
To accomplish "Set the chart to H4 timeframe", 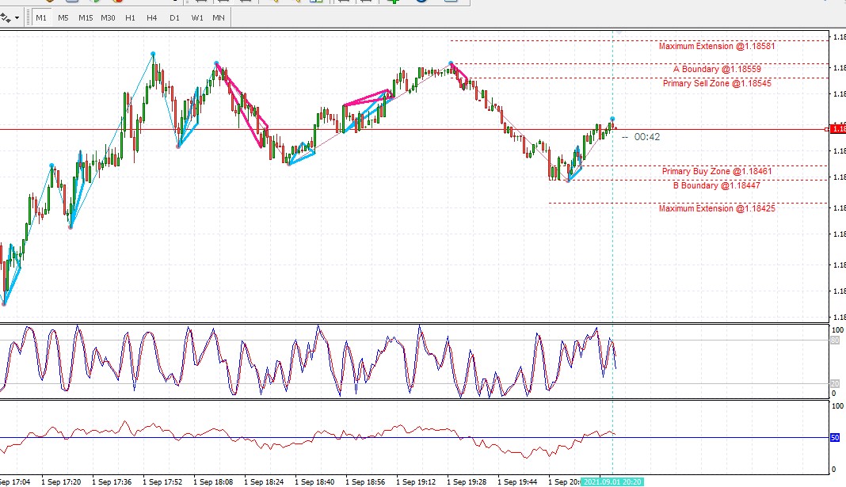I will click(151, 17).
